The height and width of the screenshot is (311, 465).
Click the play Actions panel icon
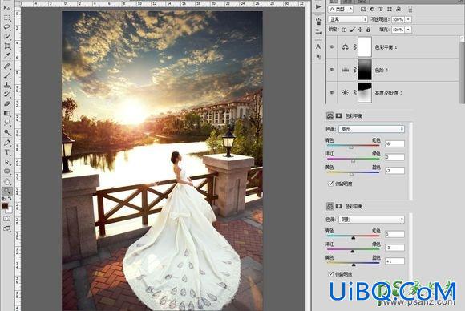pos(318,6)
